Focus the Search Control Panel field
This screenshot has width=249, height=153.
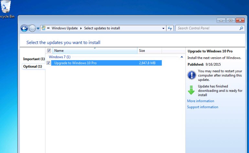(210, 28)
